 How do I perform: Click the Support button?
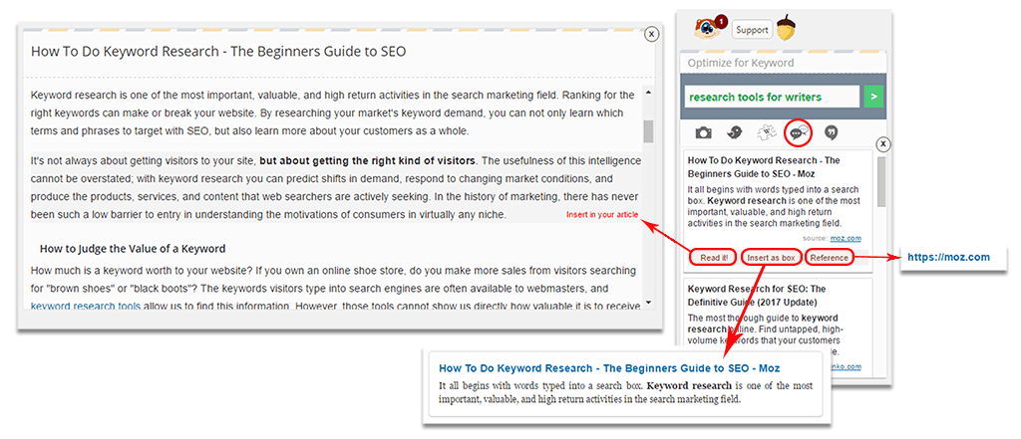click(752, 30)
